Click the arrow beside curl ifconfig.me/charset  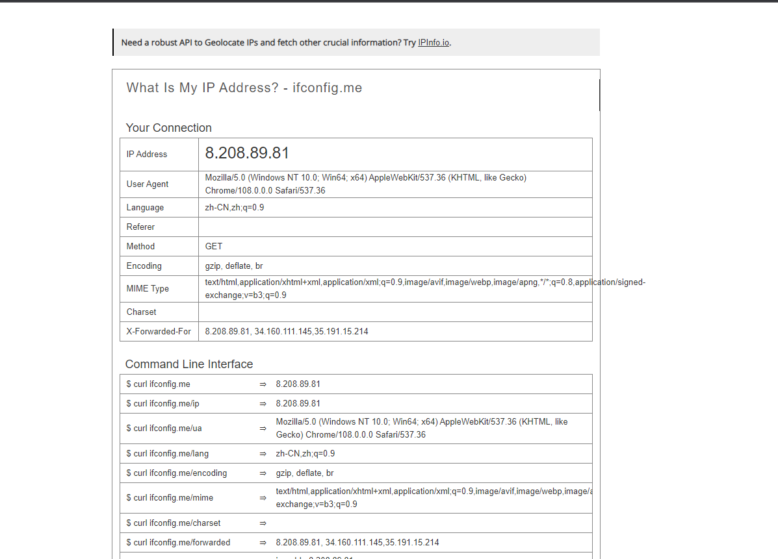point(263,523)
